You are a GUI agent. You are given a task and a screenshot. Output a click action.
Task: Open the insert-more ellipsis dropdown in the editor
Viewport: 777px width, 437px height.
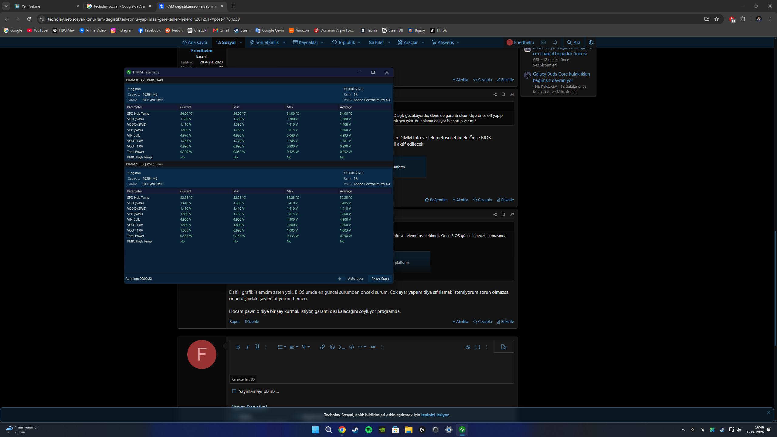pyautogui.click(x=362, y=347)
